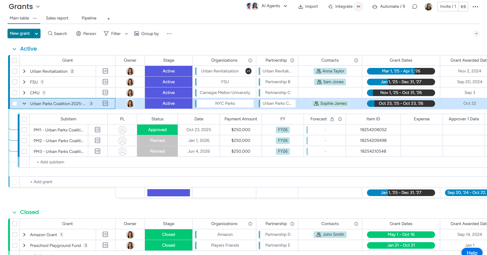
Task: Click the Invite / 1 button
Action: [x=448, y=7]
